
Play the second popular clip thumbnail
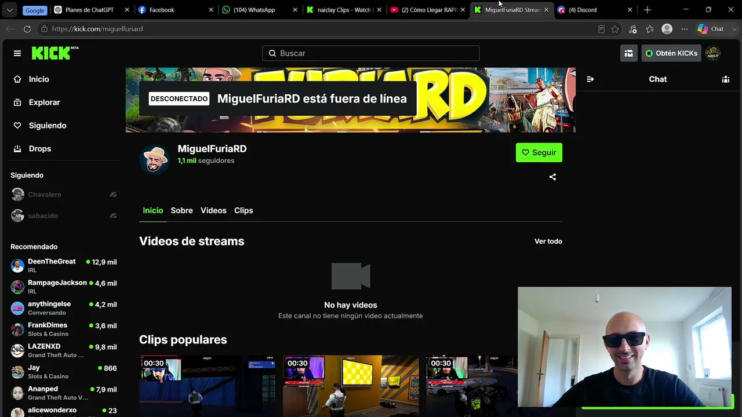click(351, 386)
